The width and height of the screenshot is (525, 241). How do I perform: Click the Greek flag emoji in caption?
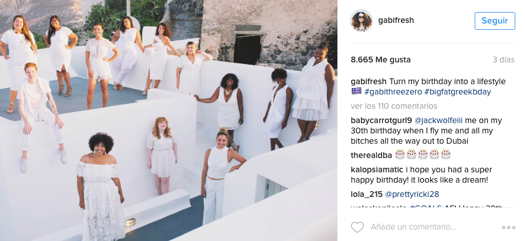pyautogui.click(x=356, y=92)
